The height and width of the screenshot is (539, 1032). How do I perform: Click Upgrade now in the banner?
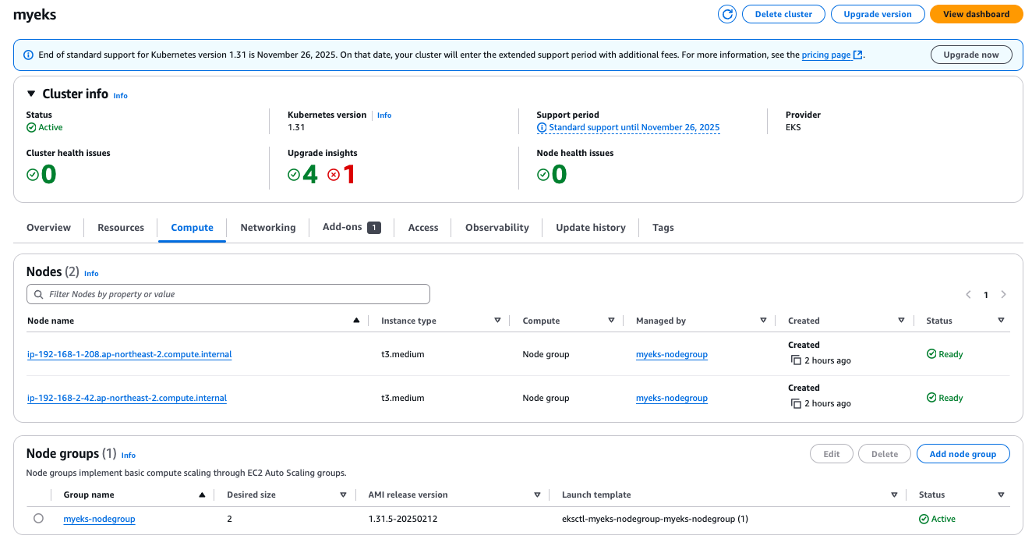pos(971,55)
